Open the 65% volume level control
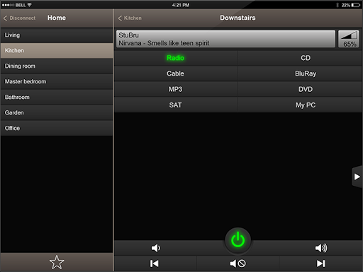This screenshot has width=363, height=272. (349, 39)
